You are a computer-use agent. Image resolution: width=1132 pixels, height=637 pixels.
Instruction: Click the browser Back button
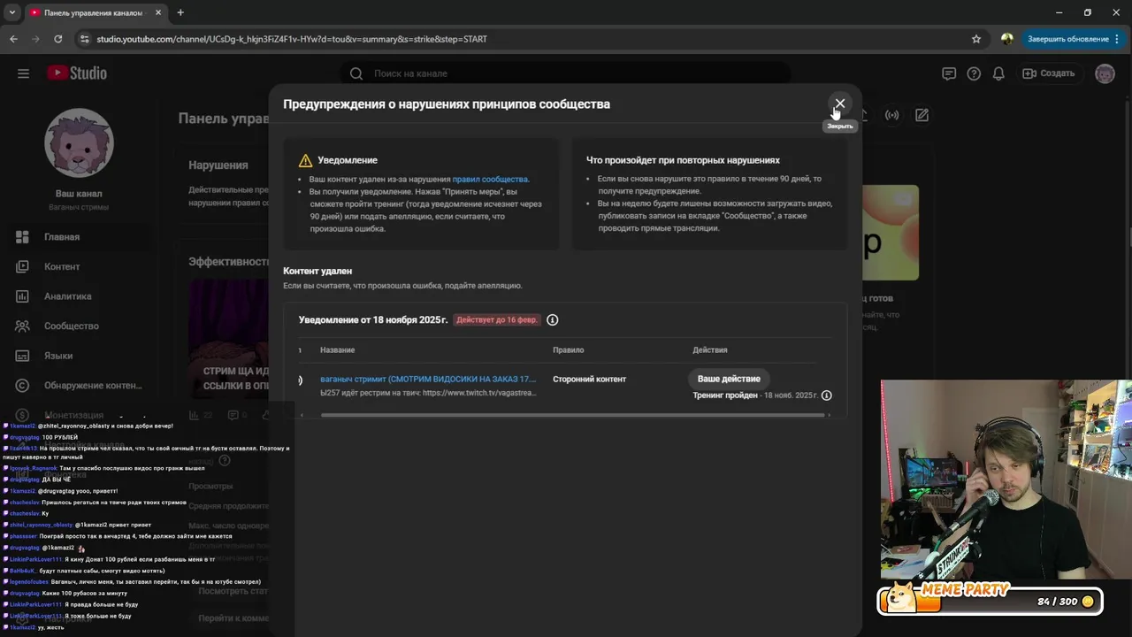pyautogui.click(x=13, y=39)
